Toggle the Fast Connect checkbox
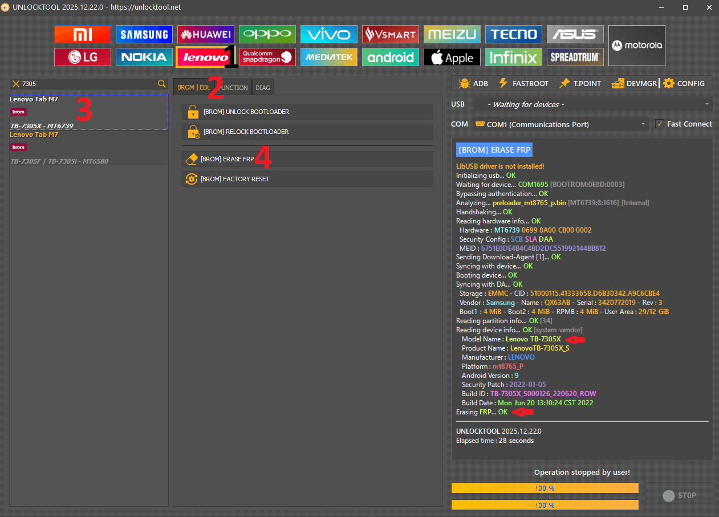The height and width of the screenshot is (517, 719). point(660,124)
